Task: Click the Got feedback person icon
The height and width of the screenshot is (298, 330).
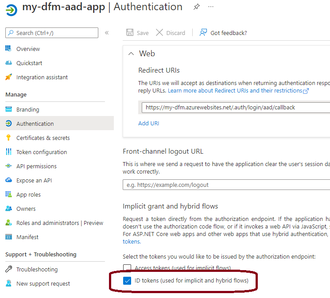Action: click(203, 33)
